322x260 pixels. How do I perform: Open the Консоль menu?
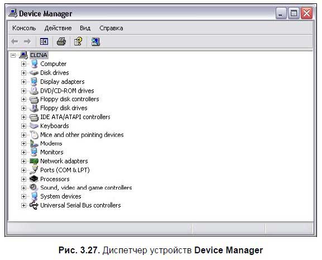[x=24, y=28]
